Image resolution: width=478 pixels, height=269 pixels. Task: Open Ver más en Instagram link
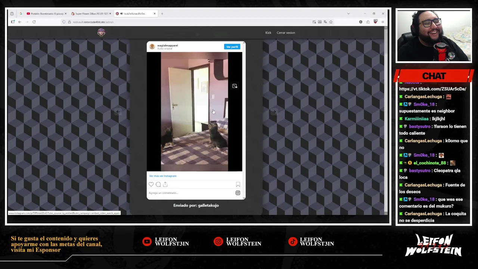tap(163, 176)
